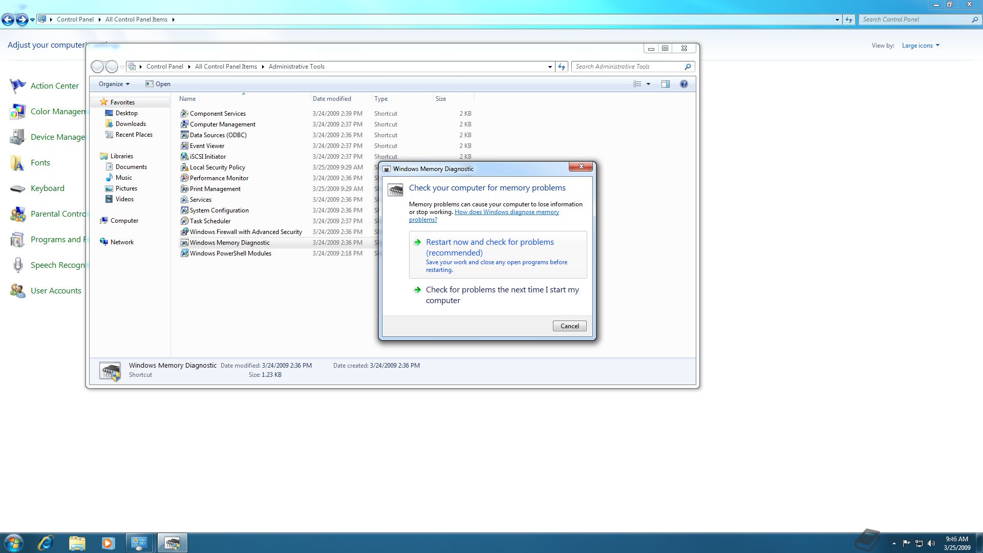Image resolution: width=983 pixels, height=553 pixels.
Task: Select Pictures under Libraries
Action: [126, 188]
